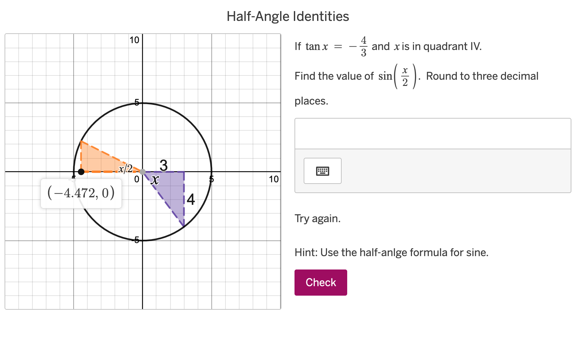The width and height of the screenshot is (572, 343).
Task: Click the gray point at the origin
Action: click(x=142, y=171)
